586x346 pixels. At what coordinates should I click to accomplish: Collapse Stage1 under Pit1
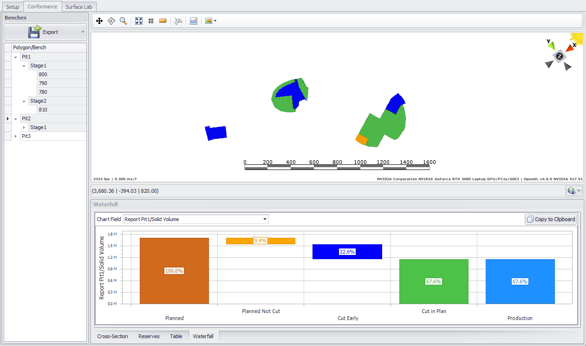pyautogui.click(x=24, y=65)
